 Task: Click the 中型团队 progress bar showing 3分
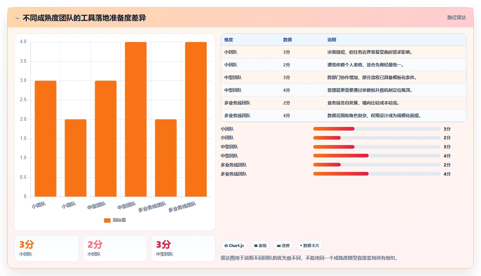click(377, 147)
